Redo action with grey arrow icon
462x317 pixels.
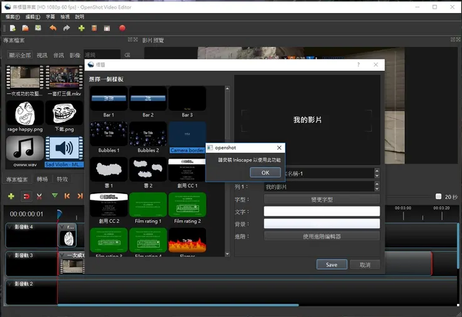point(67,28)
